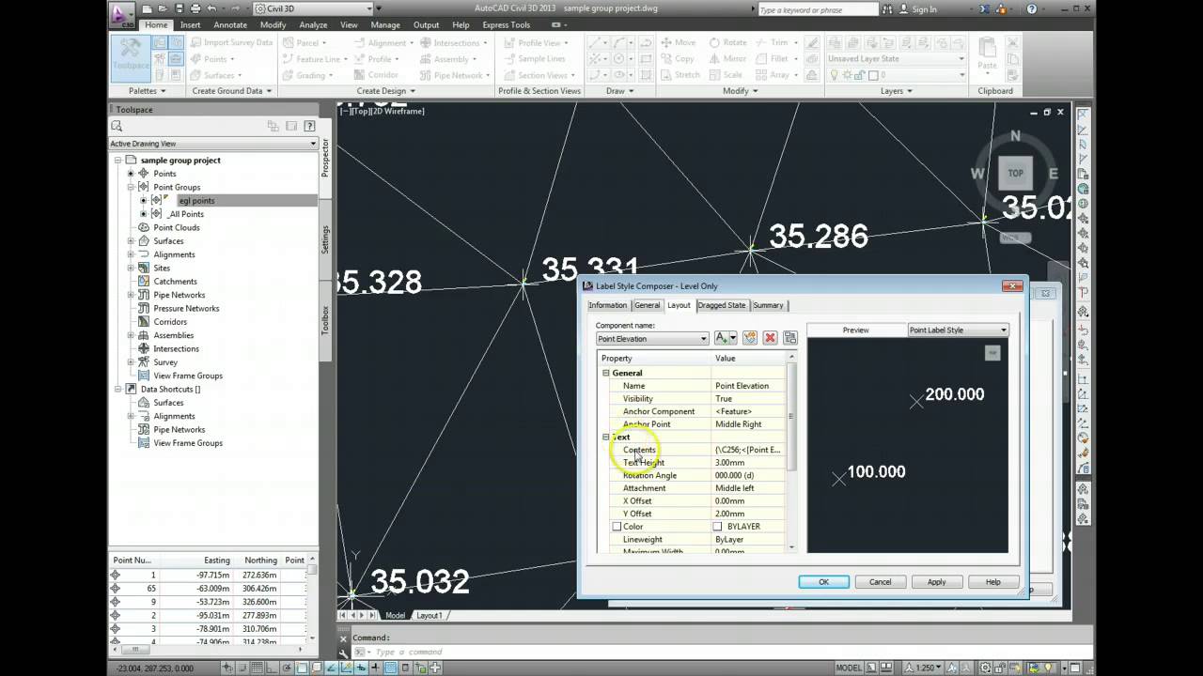
Task: Switch to the Summary tab
Action: click(768, 305)
